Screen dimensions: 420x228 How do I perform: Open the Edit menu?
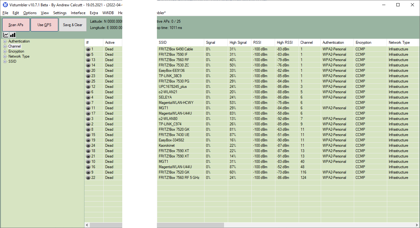pos(16,13)
